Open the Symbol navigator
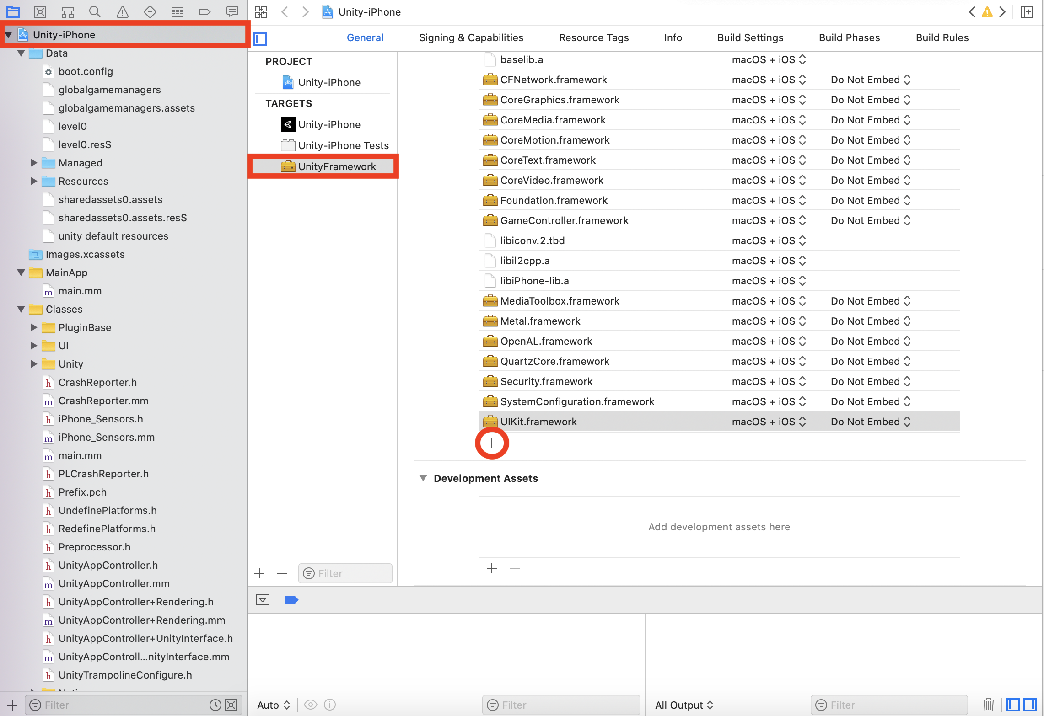Image resolution: width=1044 pixels, height=716 pixels. 68,12
